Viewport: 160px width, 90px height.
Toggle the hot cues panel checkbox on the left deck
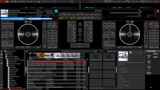[2, 22]
